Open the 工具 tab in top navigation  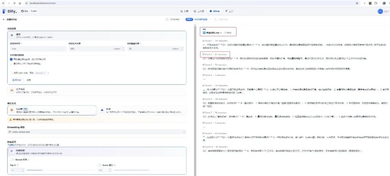pos(229,11)
